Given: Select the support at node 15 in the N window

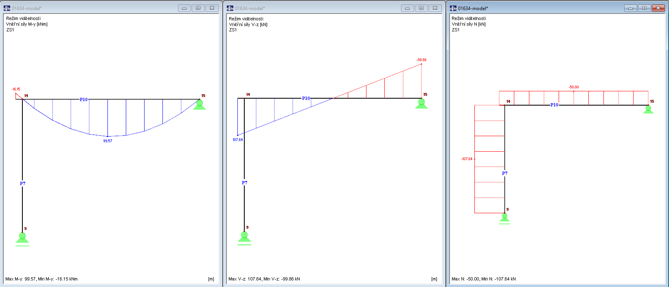Looking at the screenshot, I should (648, 109).
